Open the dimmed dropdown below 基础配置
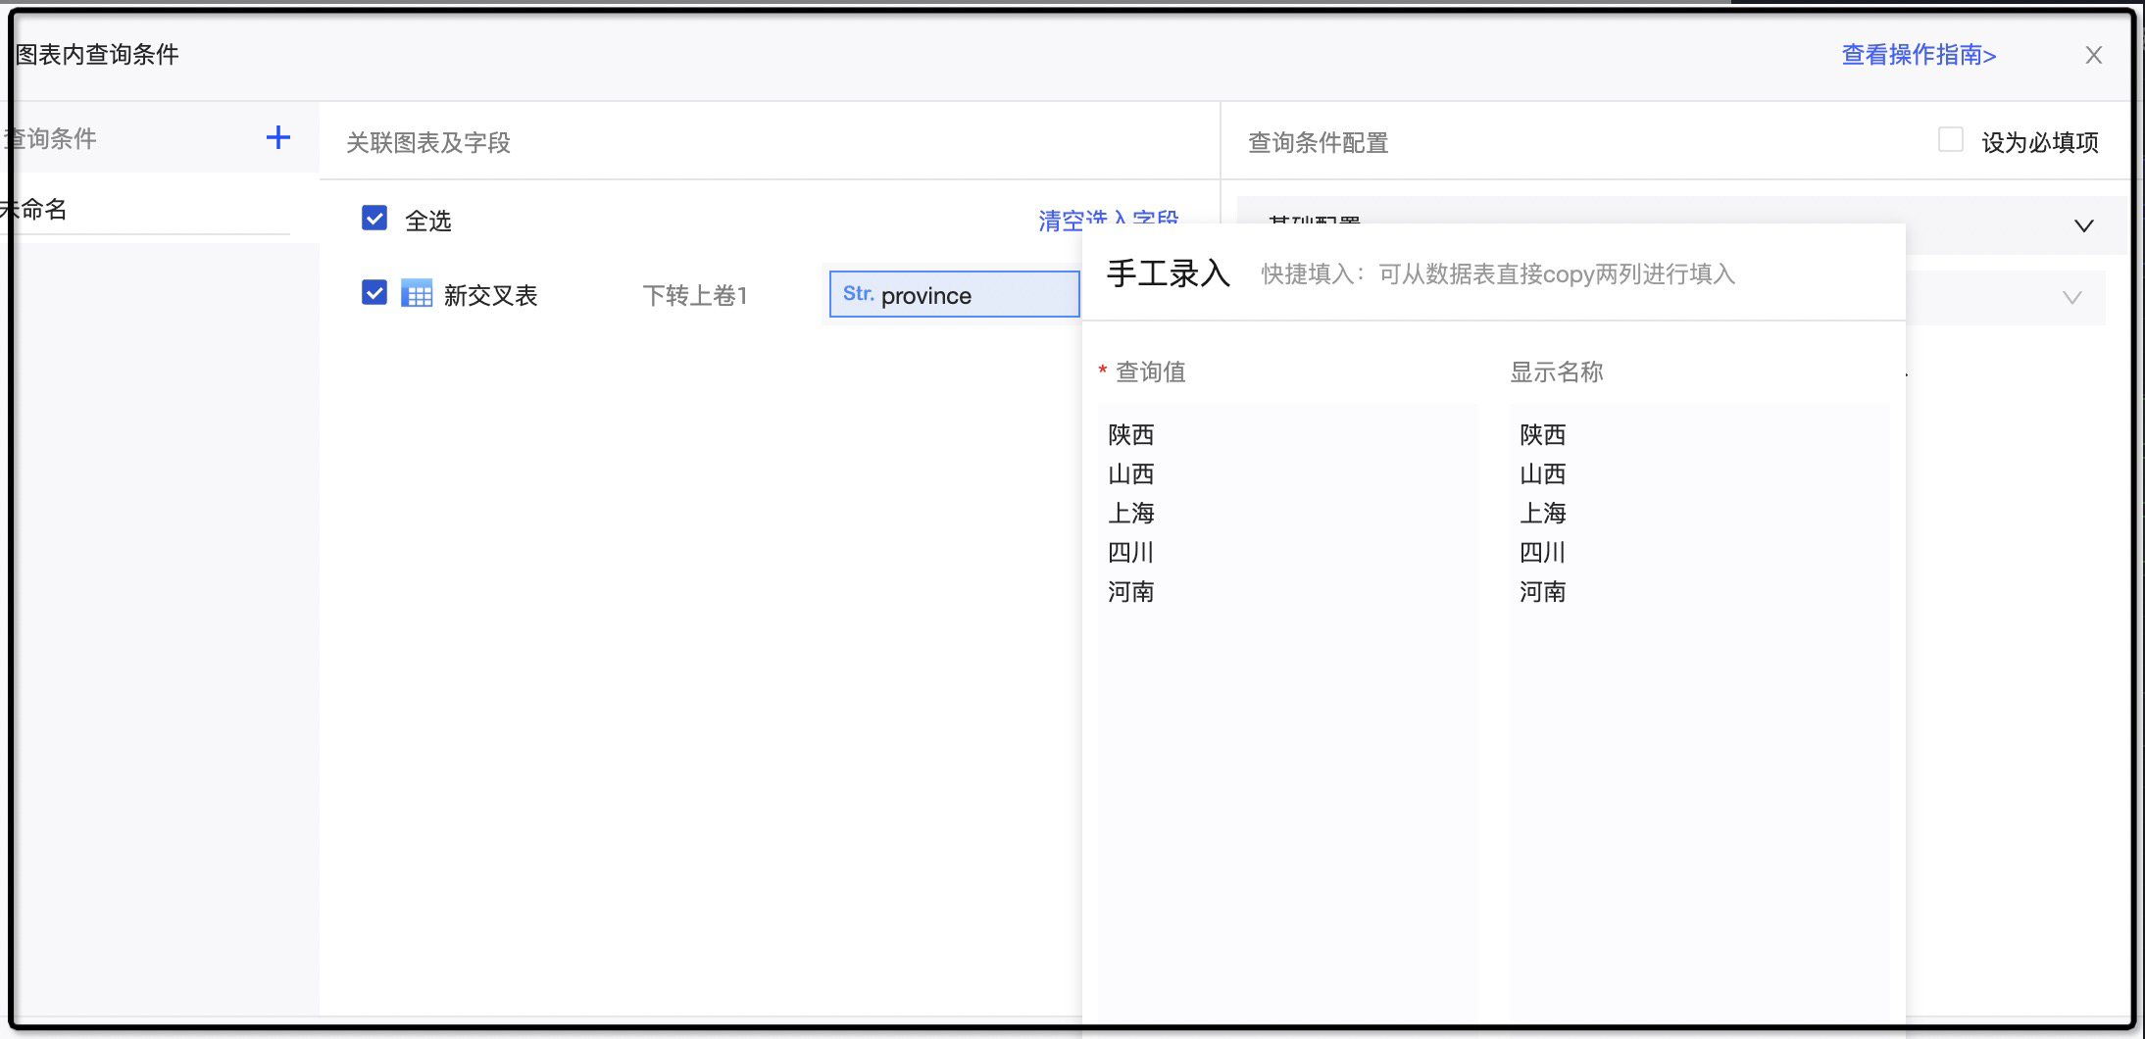Screen dimensions: 2145x1039 pyautogui.click(x=2070, y=298)
